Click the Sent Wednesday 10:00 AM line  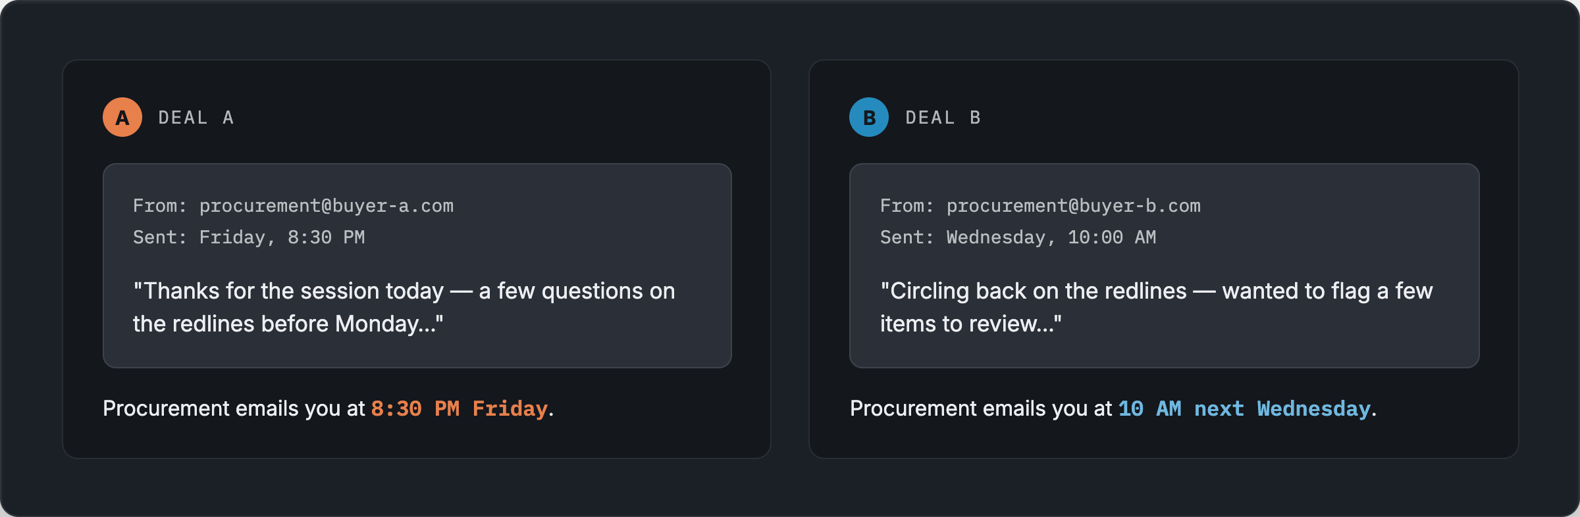pyautogui.click(x=1018, y=237)
